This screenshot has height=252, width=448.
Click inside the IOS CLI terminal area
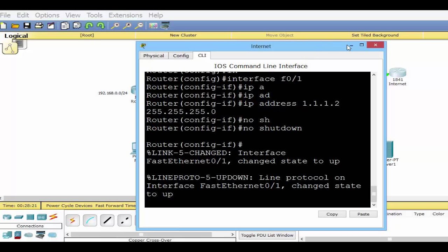(258, 140)
